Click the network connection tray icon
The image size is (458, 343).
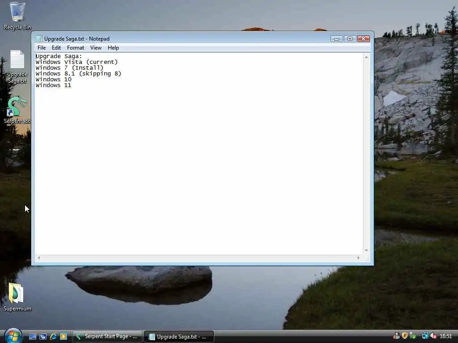click(425, 336)
